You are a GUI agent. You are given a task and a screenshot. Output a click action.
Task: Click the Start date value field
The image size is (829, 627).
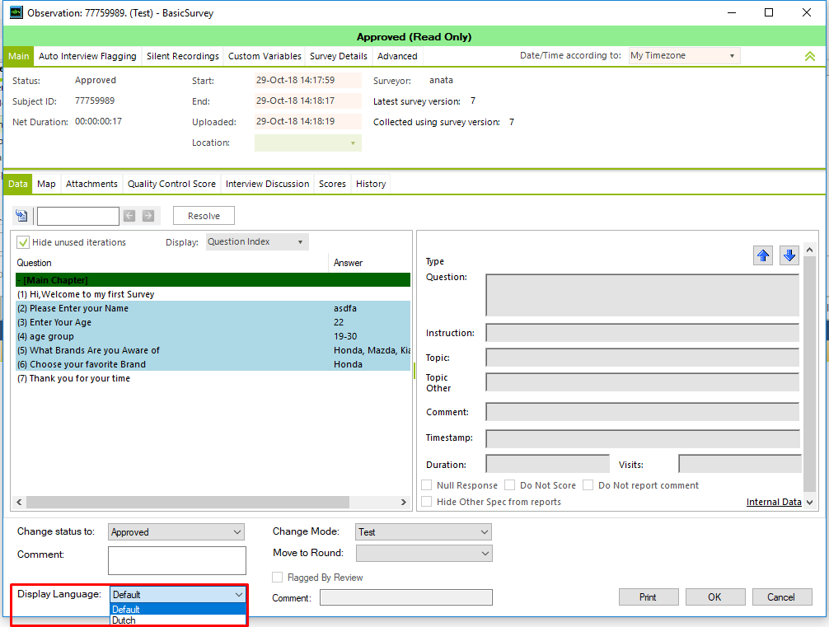[307, 81]
